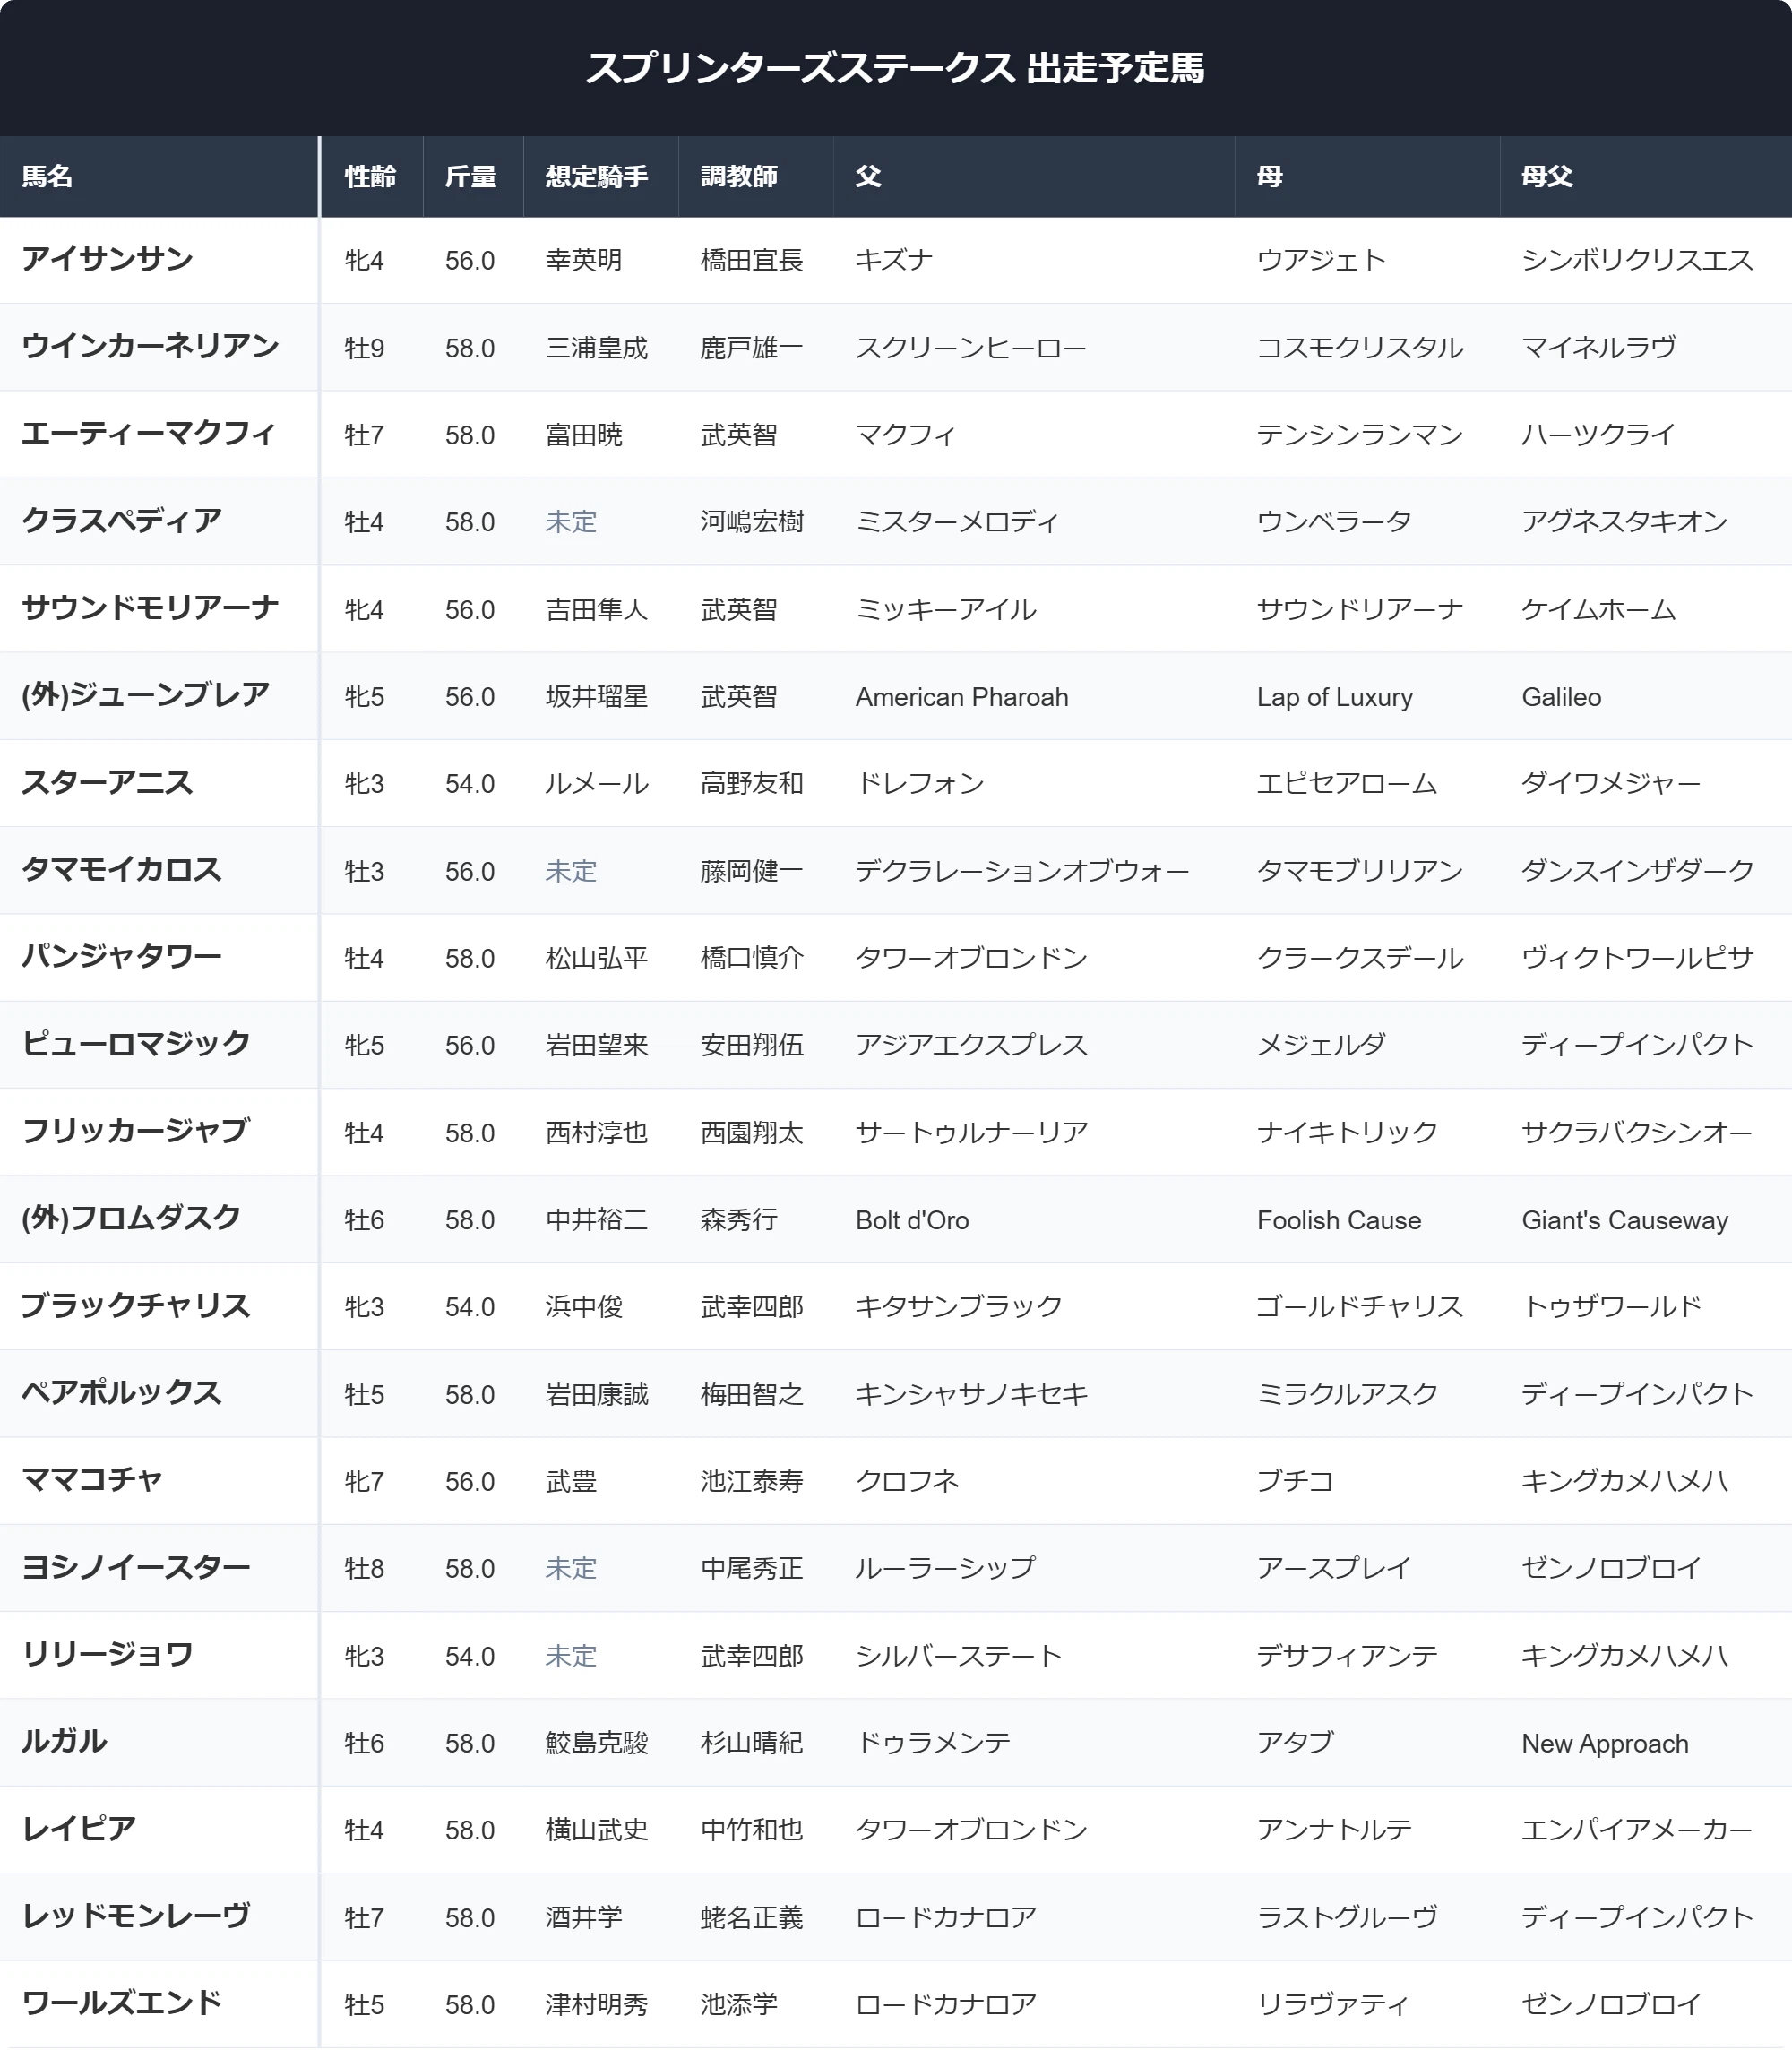Image resolution: width=1792 pixels, height=2050 pixels.
Task: Click the 想定騎手 column header
Action: point(601,177)
